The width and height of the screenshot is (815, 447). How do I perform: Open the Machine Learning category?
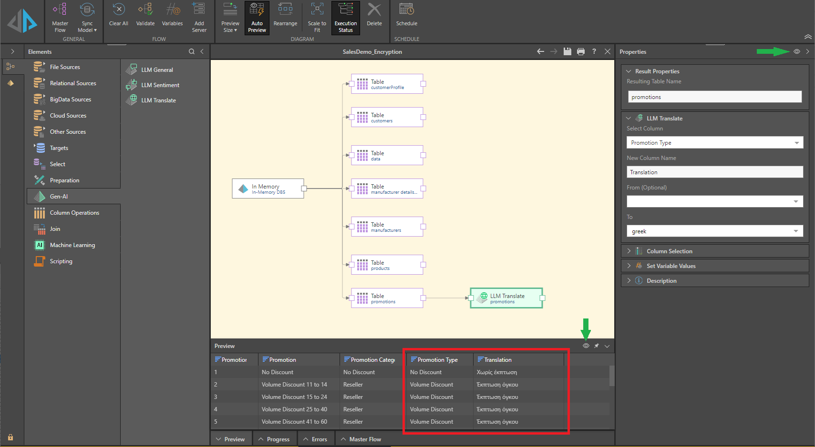(72, 245)
